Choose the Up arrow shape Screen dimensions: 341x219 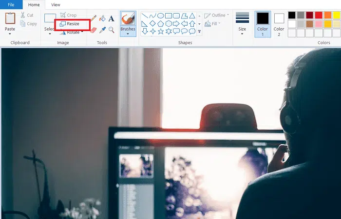click(192, 24)
